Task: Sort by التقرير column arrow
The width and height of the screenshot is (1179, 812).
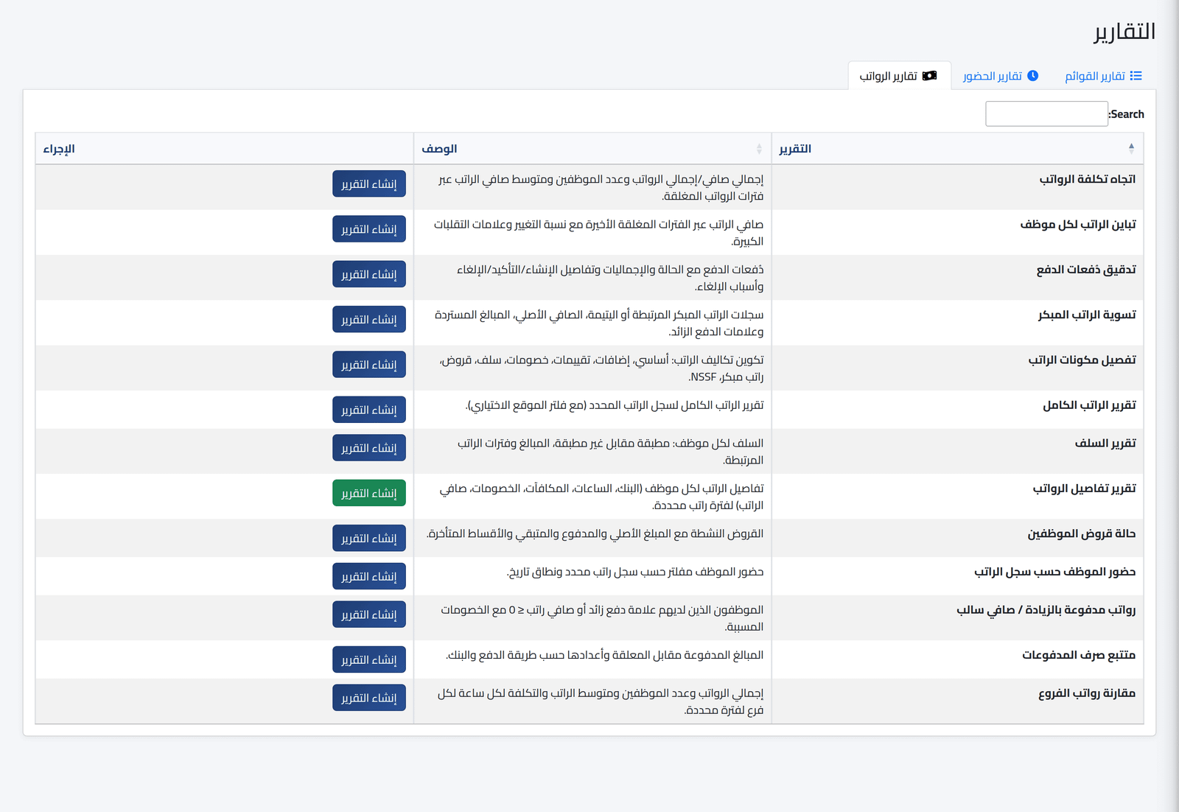Action: pos(1131,149)
